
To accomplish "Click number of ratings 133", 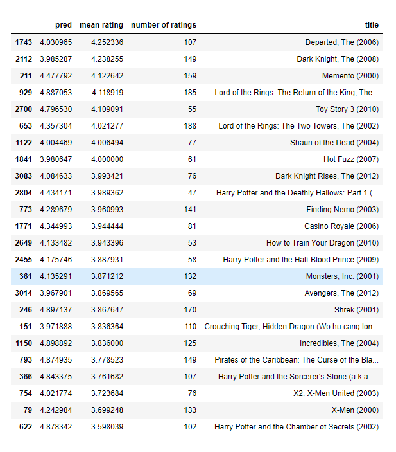I will pyautogui.click(x=190, y=410).
